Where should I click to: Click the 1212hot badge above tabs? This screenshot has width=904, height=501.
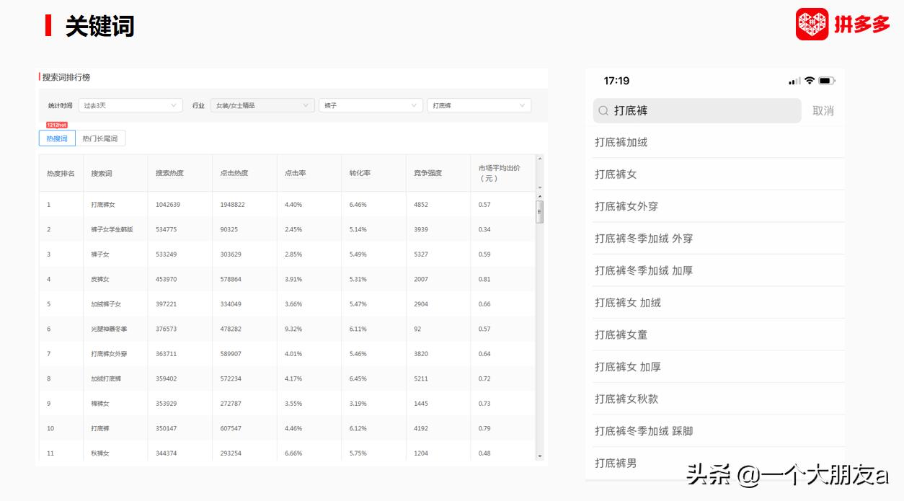coord(57,125)
